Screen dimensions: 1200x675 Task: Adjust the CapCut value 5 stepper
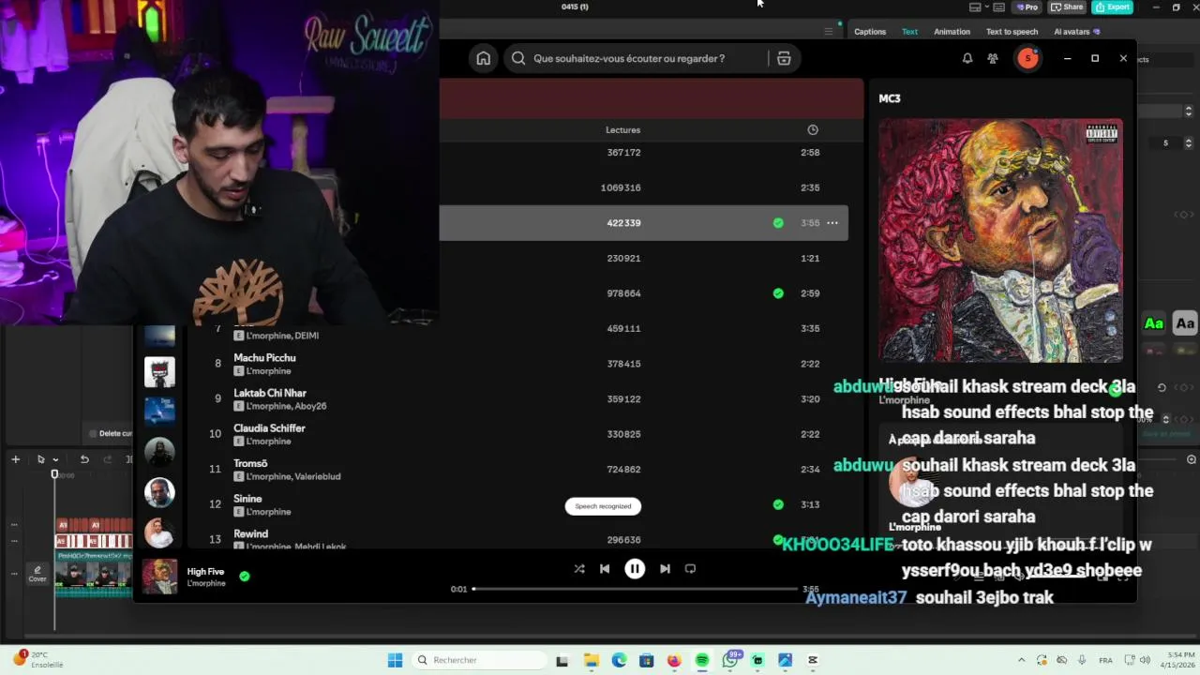click(x=1189, y=143)
